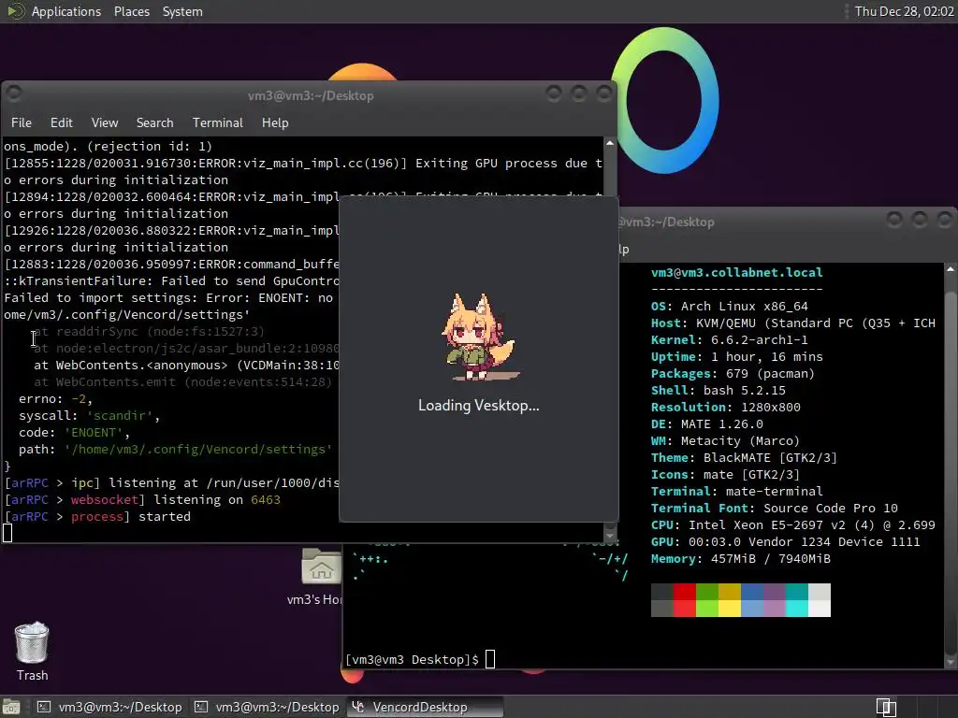The width and height of the screenshot is (958, 718).
Task: Open the System menu
Action: [x=182, y=11]
